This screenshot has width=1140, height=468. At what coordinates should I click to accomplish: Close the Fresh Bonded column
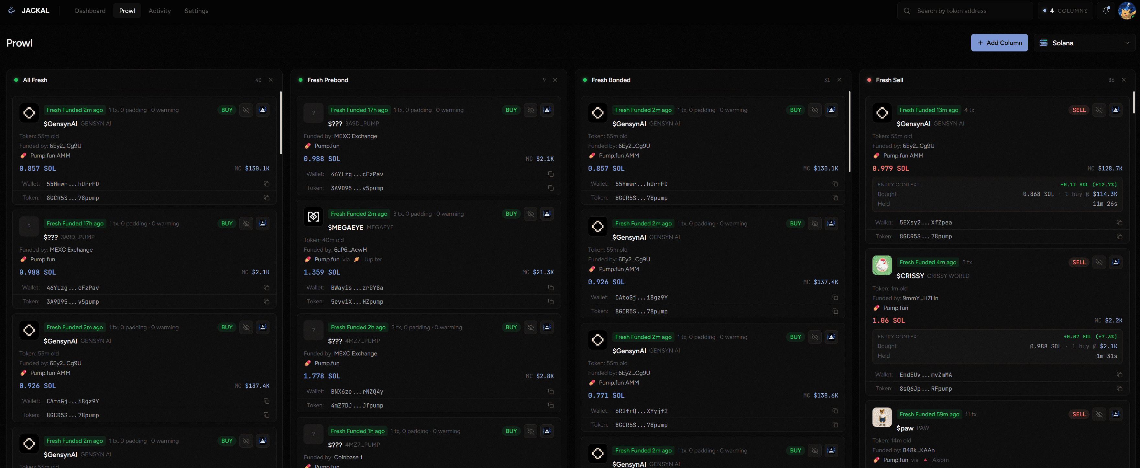[x=839, y=80]
